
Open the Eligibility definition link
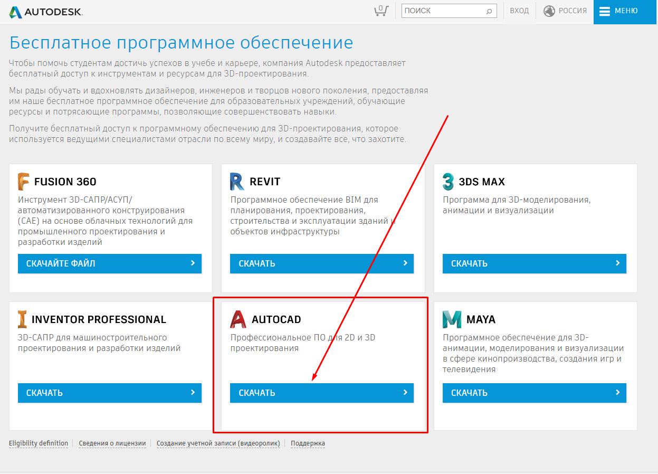[x=39, y=443]
